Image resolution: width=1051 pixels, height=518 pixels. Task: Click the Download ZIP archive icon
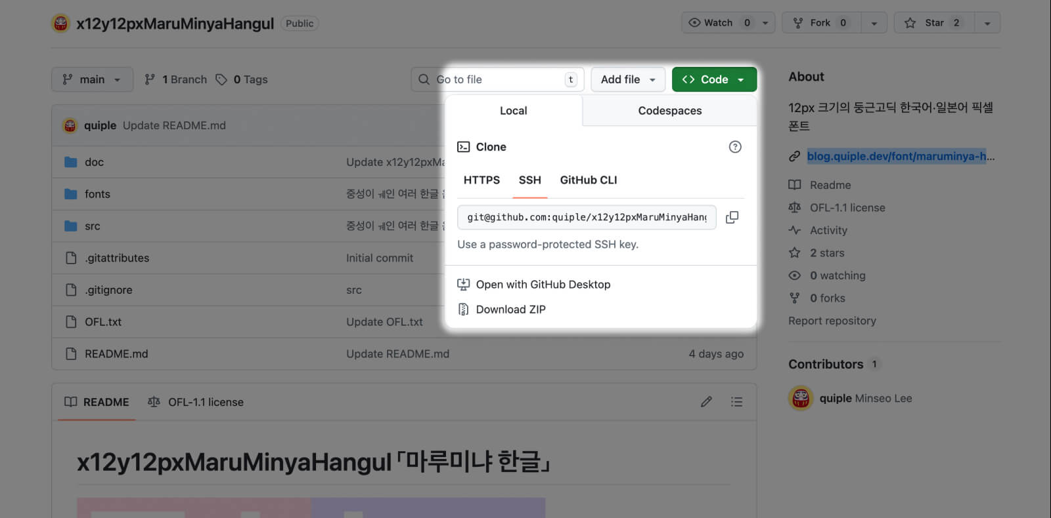463,309
